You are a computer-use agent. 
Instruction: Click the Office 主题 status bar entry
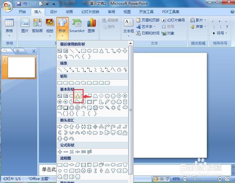tap(39, 179)
